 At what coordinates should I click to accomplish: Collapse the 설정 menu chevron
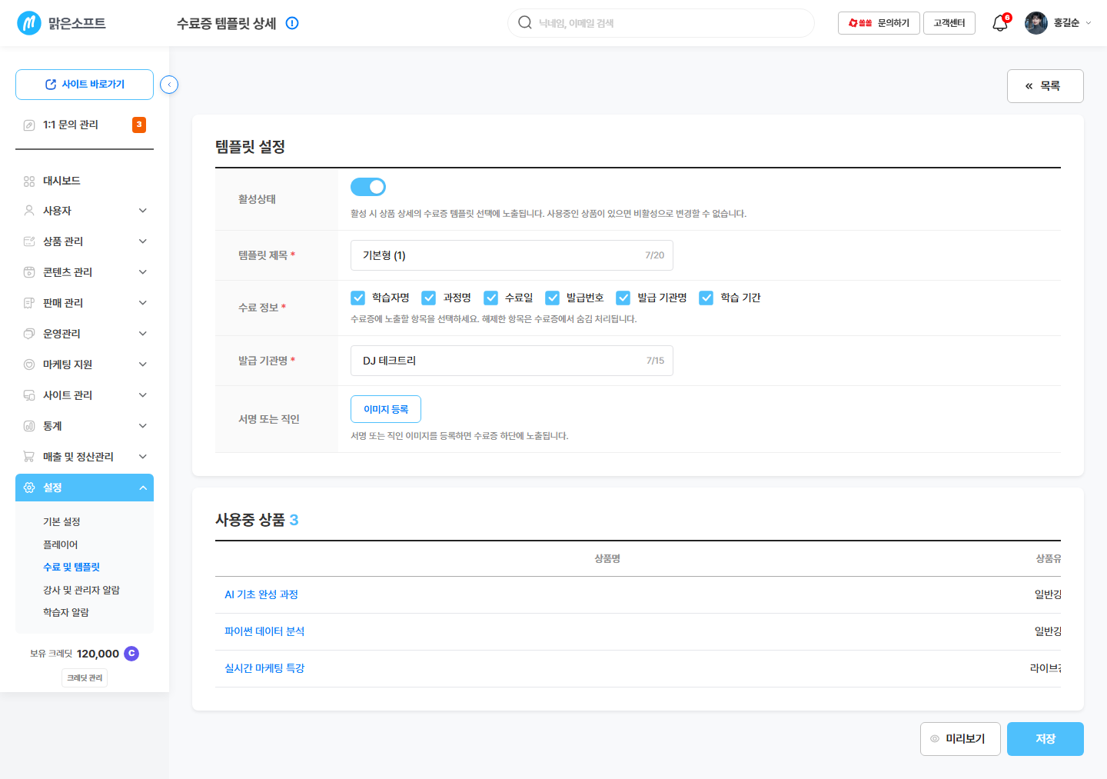coord(143,488)
